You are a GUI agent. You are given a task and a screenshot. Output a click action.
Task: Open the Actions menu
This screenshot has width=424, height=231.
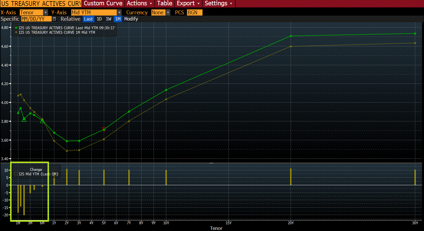click(139, 3)
